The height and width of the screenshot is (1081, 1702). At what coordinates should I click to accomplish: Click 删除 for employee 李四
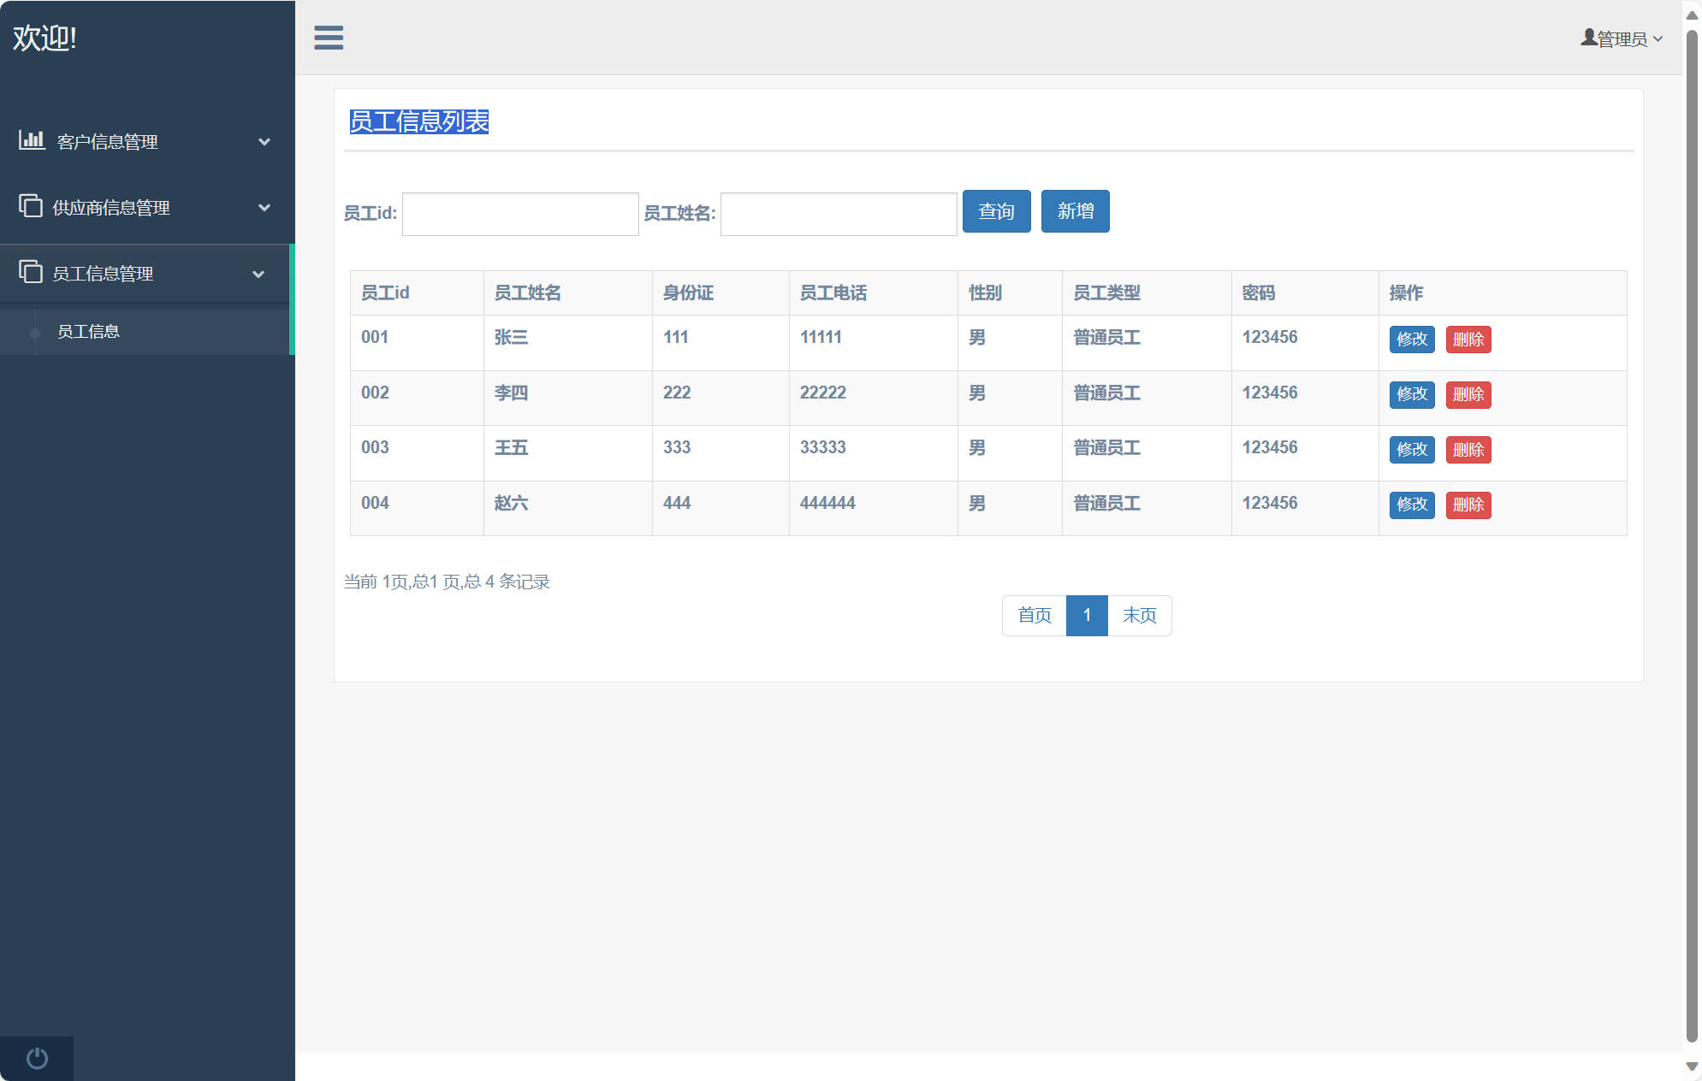pos(1468,394)
